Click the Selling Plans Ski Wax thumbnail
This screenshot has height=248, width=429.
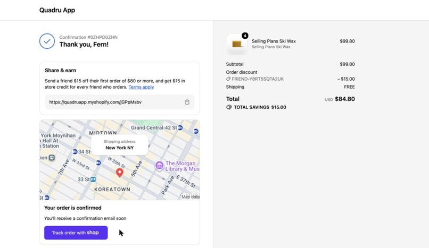pos(237,44)
